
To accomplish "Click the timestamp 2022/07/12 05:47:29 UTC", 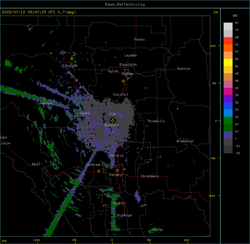I will (x=29, y=12).
